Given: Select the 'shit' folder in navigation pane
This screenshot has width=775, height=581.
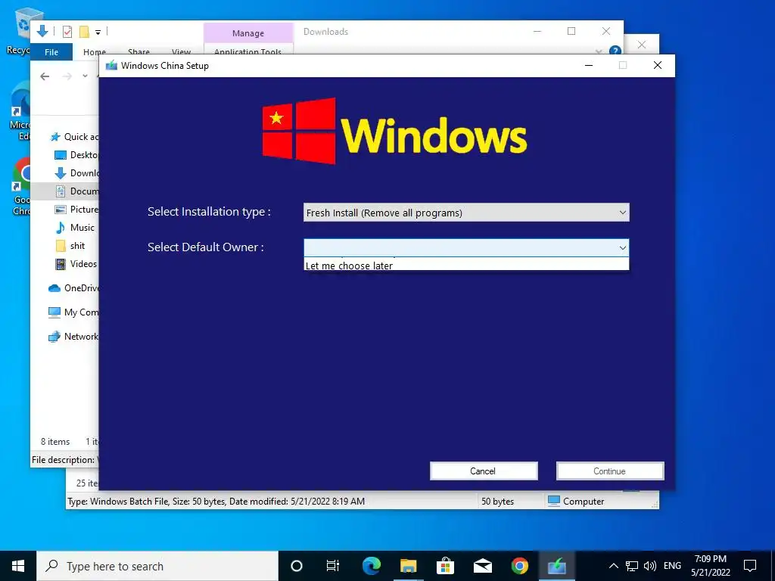Looking at the screenshot, I should [x=70, y=246].
